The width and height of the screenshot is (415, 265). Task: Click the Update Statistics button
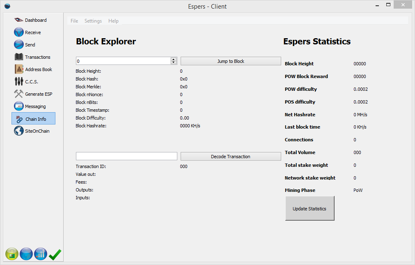pos(310,208)
